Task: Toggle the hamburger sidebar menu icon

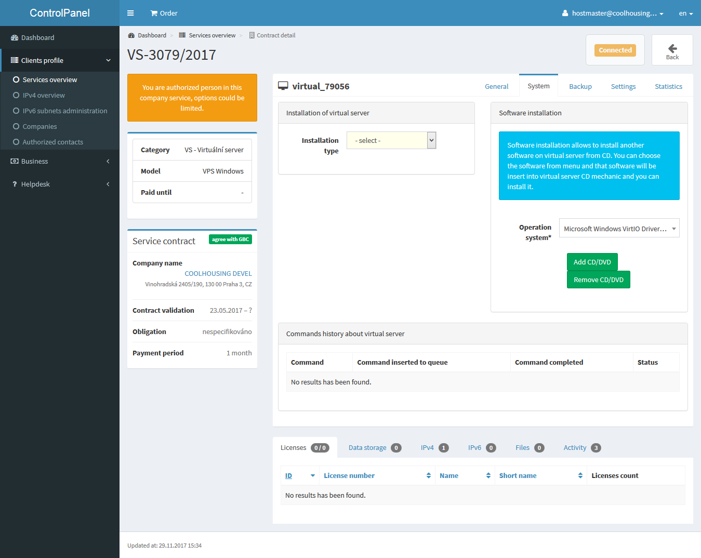Action: click(x=130, y=13)
